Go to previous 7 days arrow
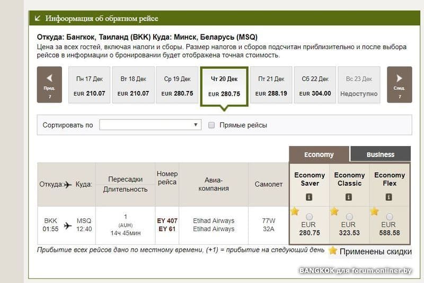This screenshot has width=424, height=283. pyautogui.click(x=49, y=85)
